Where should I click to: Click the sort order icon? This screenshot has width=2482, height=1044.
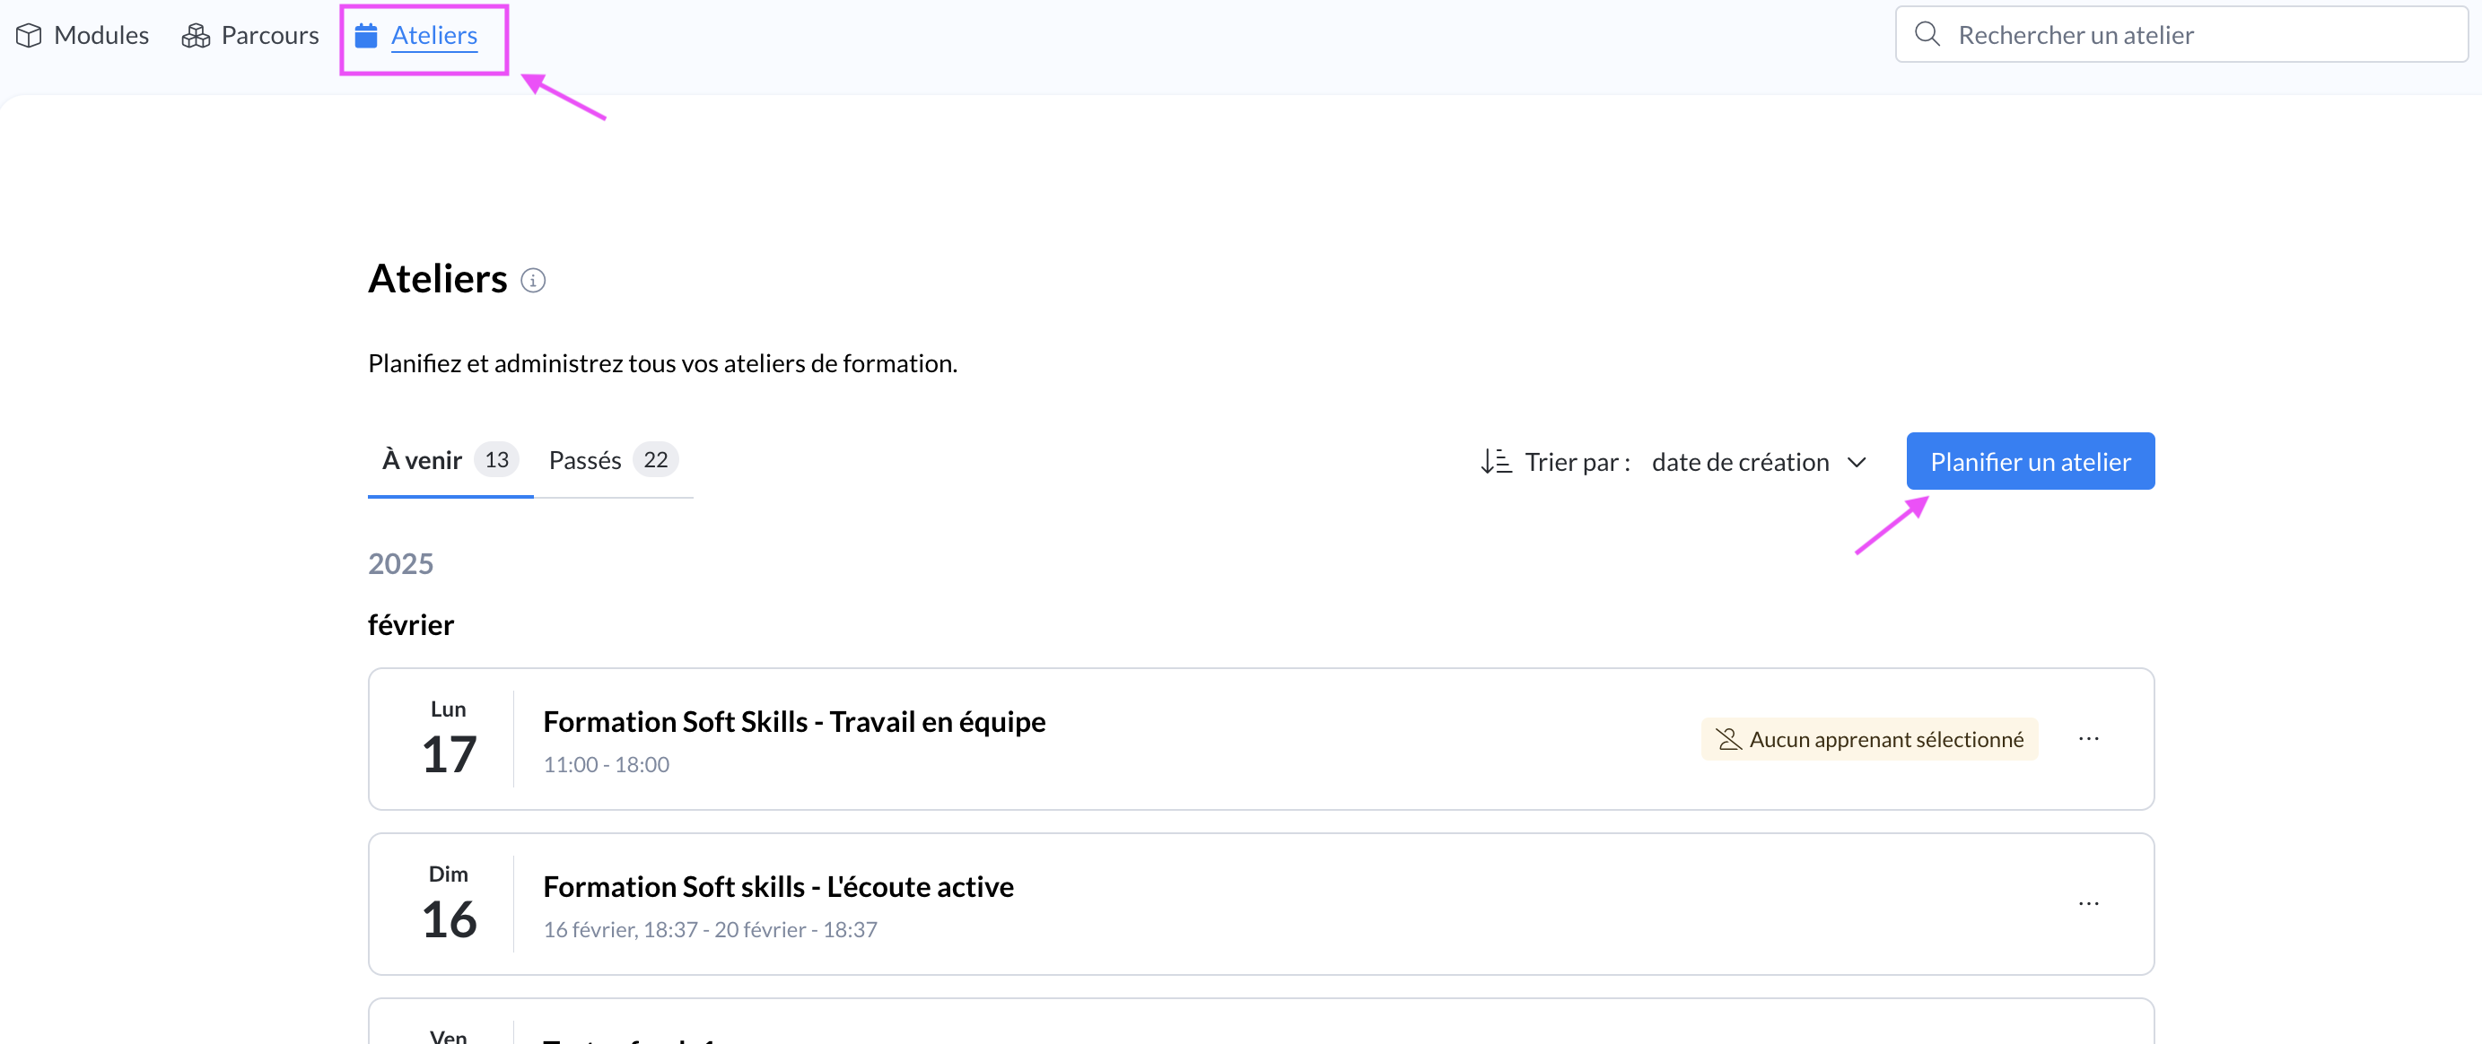point(1495,462)
